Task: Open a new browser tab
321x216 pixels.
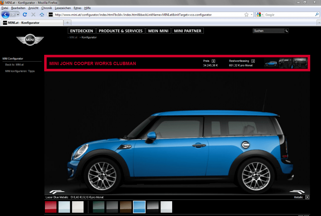Action: click(x=68, y=22)
